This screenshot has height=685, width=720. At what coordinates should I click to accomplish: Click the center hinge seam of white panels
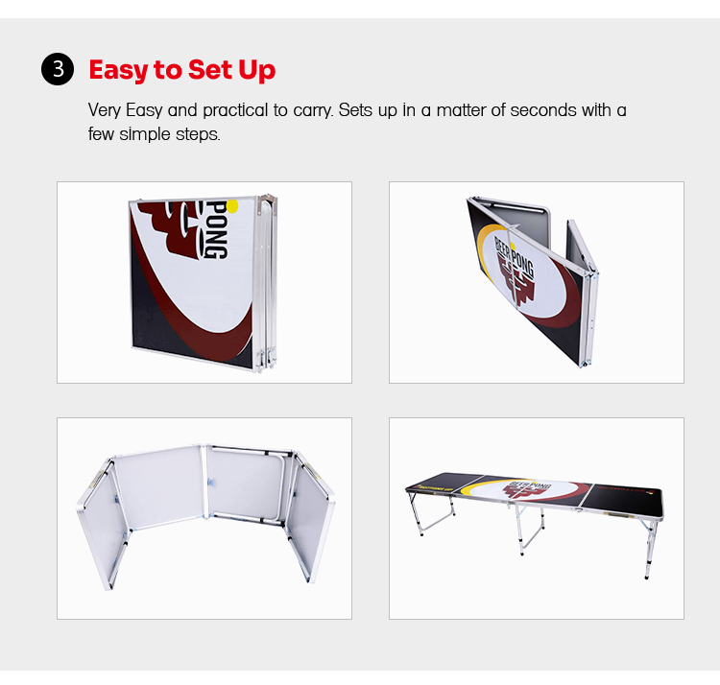[x=204, y=482]
